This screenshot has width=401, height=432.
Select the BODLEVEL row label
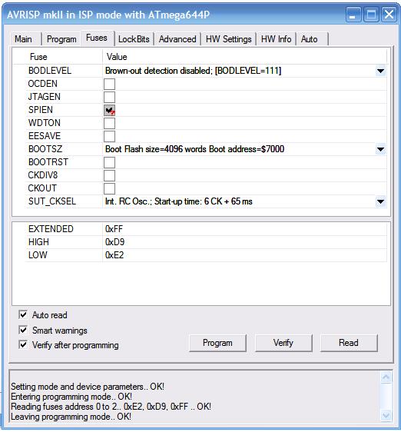coord(50,71)
